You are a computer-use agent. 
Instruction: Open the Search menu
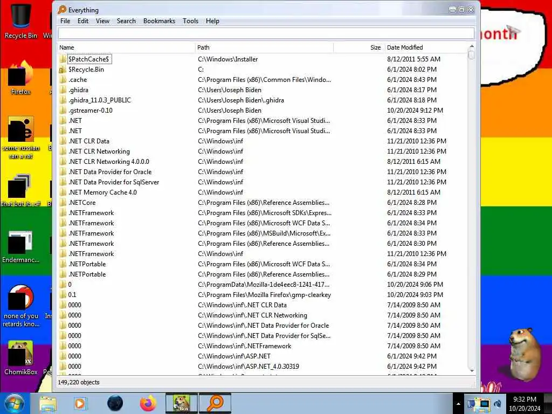126,21
